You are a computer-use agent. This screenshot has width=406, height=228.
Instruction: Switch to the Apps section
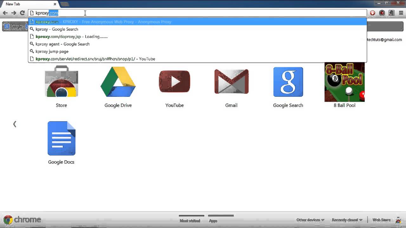pos(213,221)
